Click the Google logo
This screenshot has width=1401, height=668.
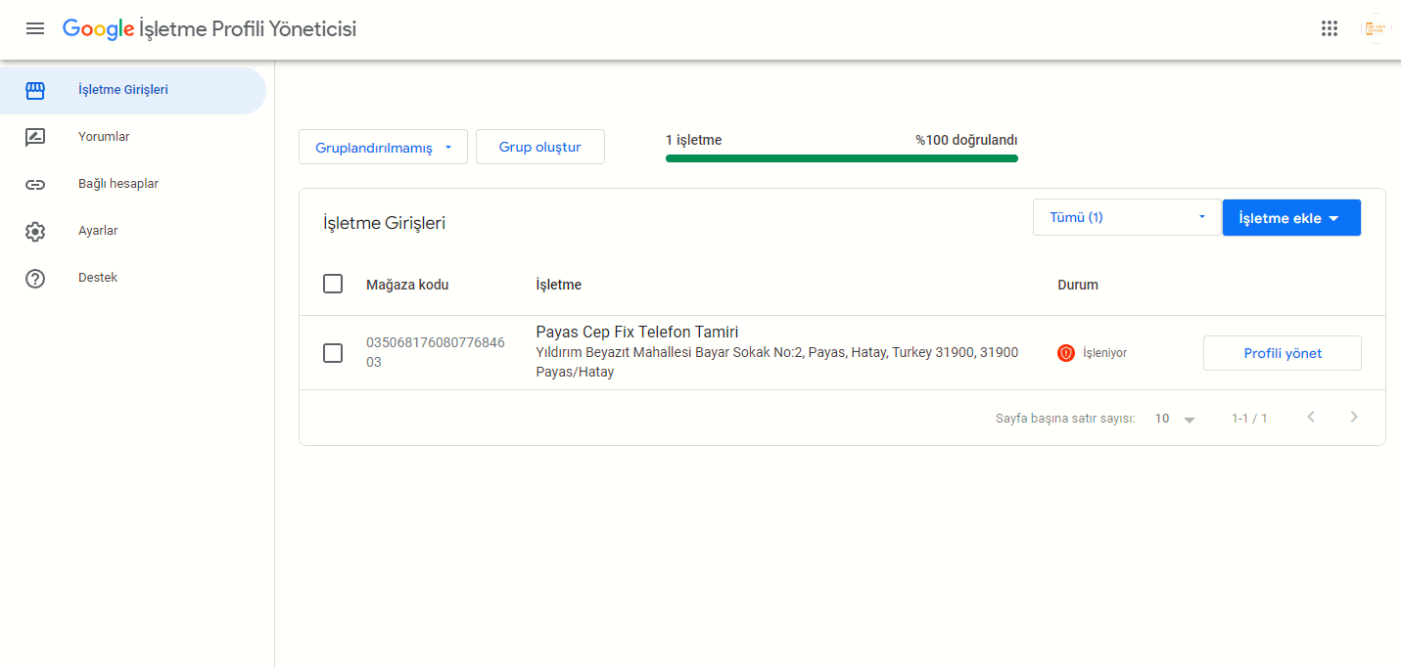99,29
